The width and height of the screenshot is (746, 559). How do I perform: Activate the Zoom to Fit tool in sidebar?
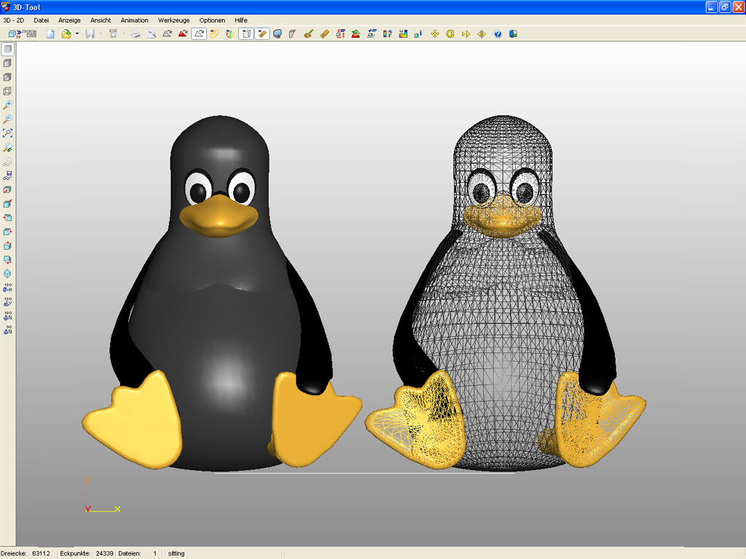pyautogui.click(x=7, y=132)
